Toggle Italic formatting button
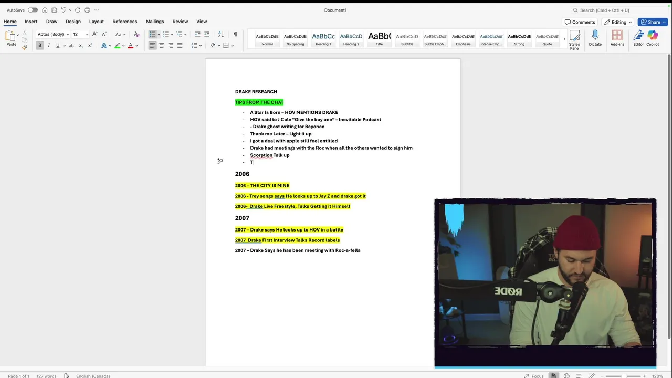 (49, 46)
